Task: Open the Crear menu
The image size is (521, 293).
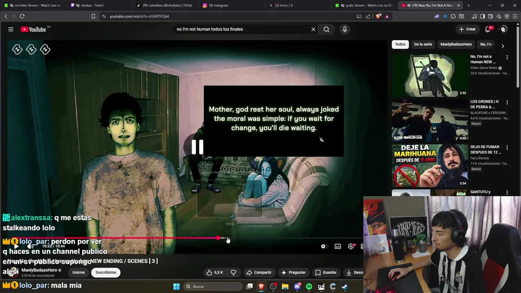Action: coord(467,29)
